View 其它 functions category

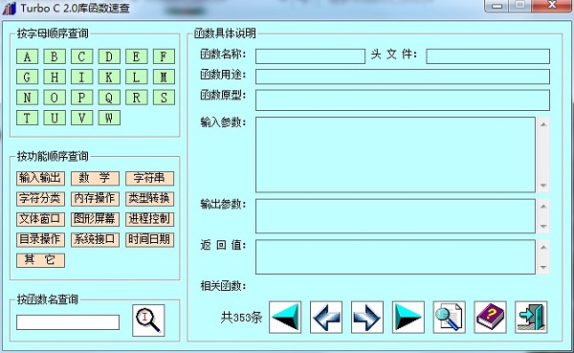40,260
